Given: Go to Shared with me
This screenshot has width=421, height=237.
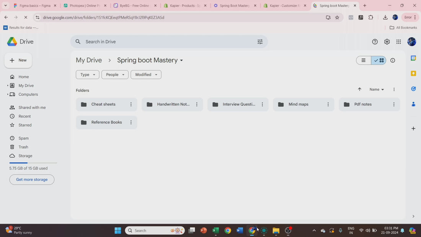Looking at the screenshot, I should [x=32, y=108].
